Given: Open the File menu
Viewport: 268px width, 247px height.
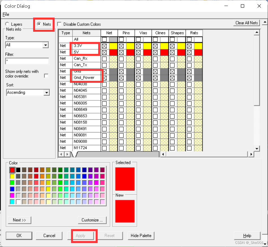Looking at the screenshot, I should pyautogui.click(x=6, y=14).
